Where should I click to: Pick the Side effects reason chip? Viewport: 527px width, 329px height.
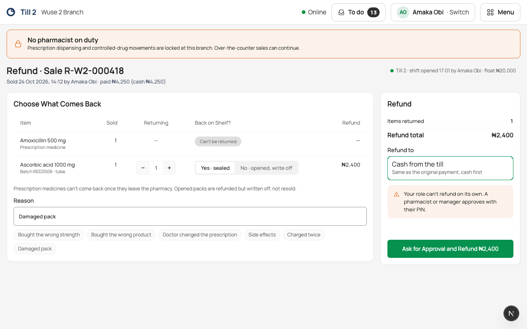(262, 235)
